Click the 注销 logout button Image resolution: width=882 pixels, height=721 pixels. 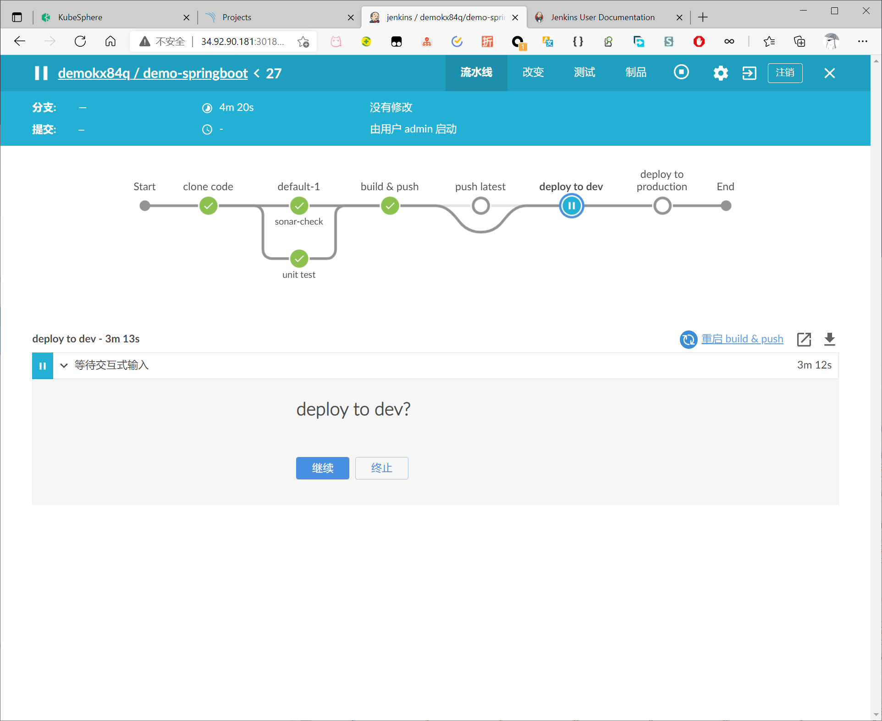pyautogui.click(x=785, y=73)
